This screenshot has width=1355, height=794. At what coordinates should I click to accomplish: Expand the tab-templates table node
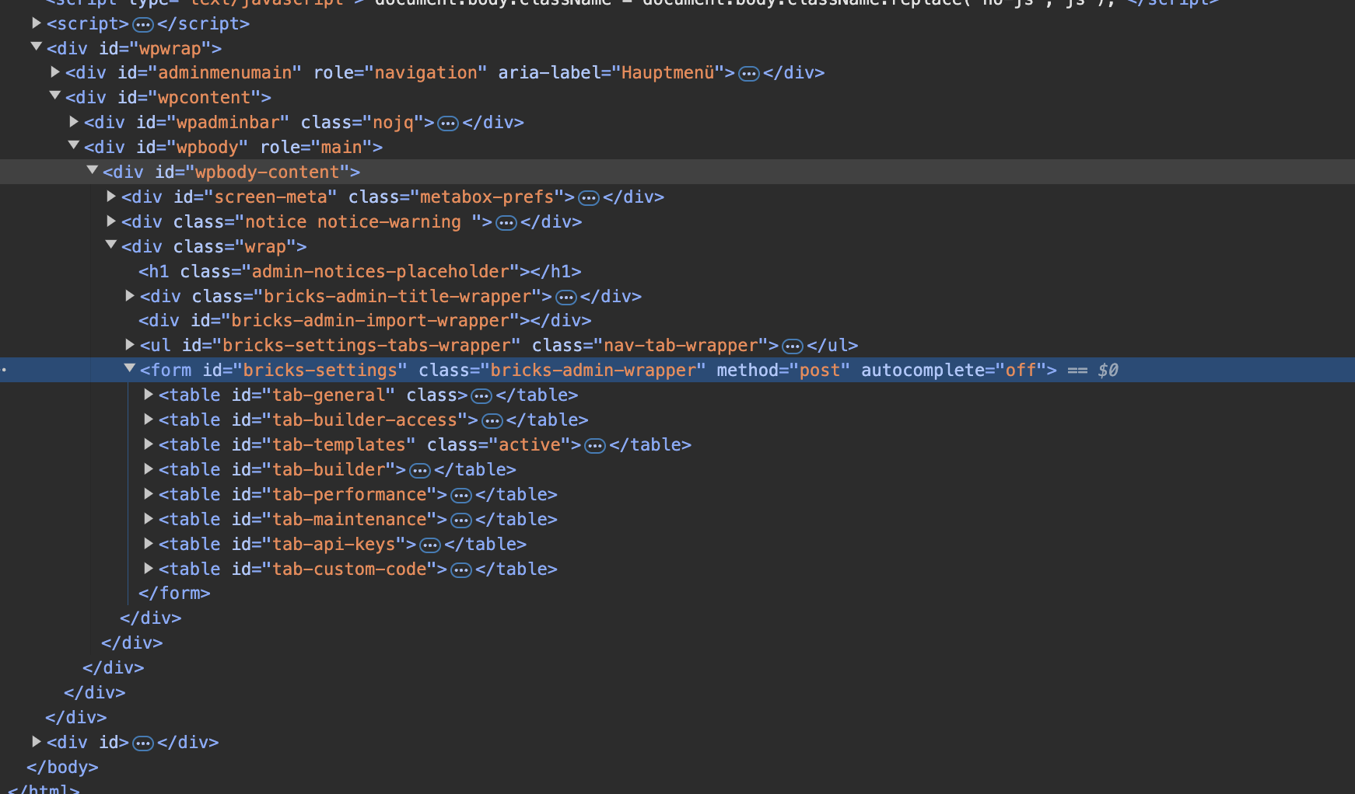[148, 444]
